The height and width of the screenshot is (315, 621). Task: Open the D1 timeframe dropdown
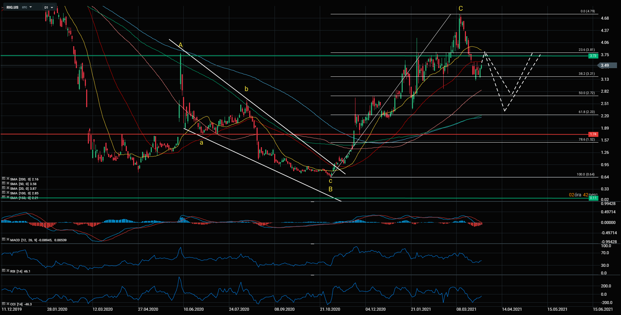coord(49,7)
